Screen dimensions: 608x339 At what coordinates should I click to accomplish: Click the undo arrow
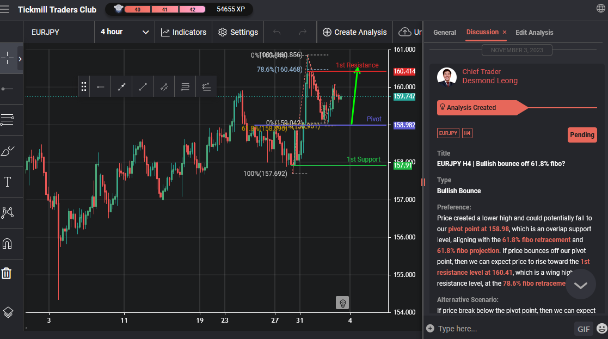point(277,32)
